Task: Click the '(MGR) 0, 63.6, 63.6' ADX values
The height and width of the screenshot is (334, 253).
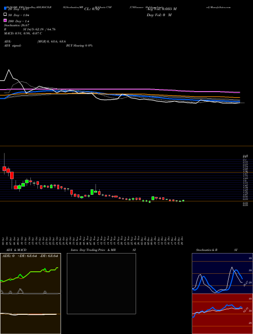Action: coord(52,41)
